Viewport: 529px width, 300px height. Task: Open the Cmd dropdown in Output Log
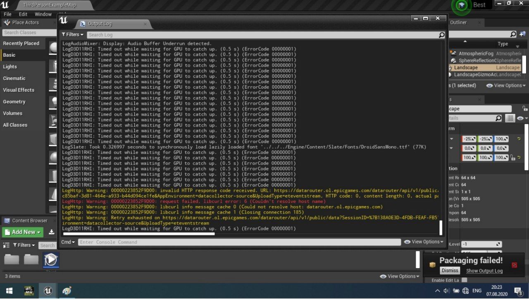pyautogui.click(x=68, y=242)
